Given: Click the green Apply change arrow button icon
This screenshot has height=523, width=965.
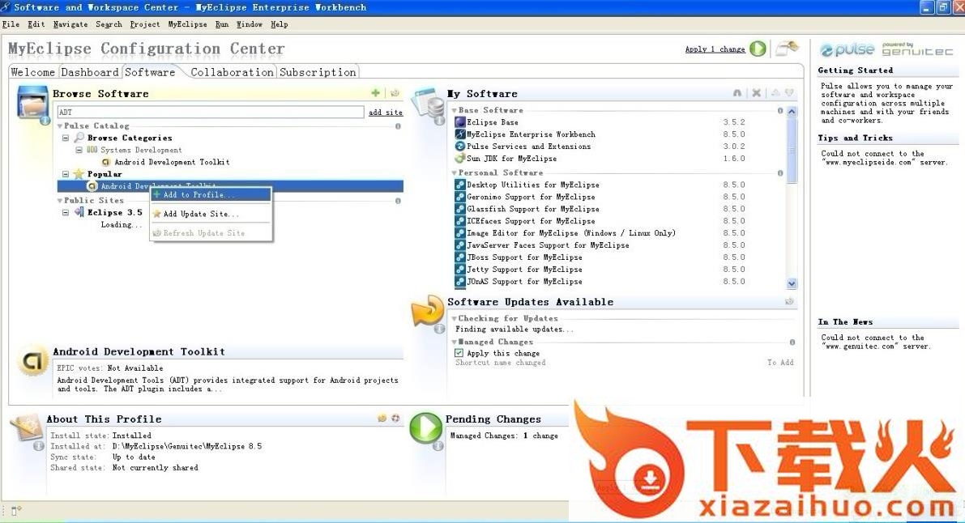Looking at the screenshot, I should click(758, 49).
